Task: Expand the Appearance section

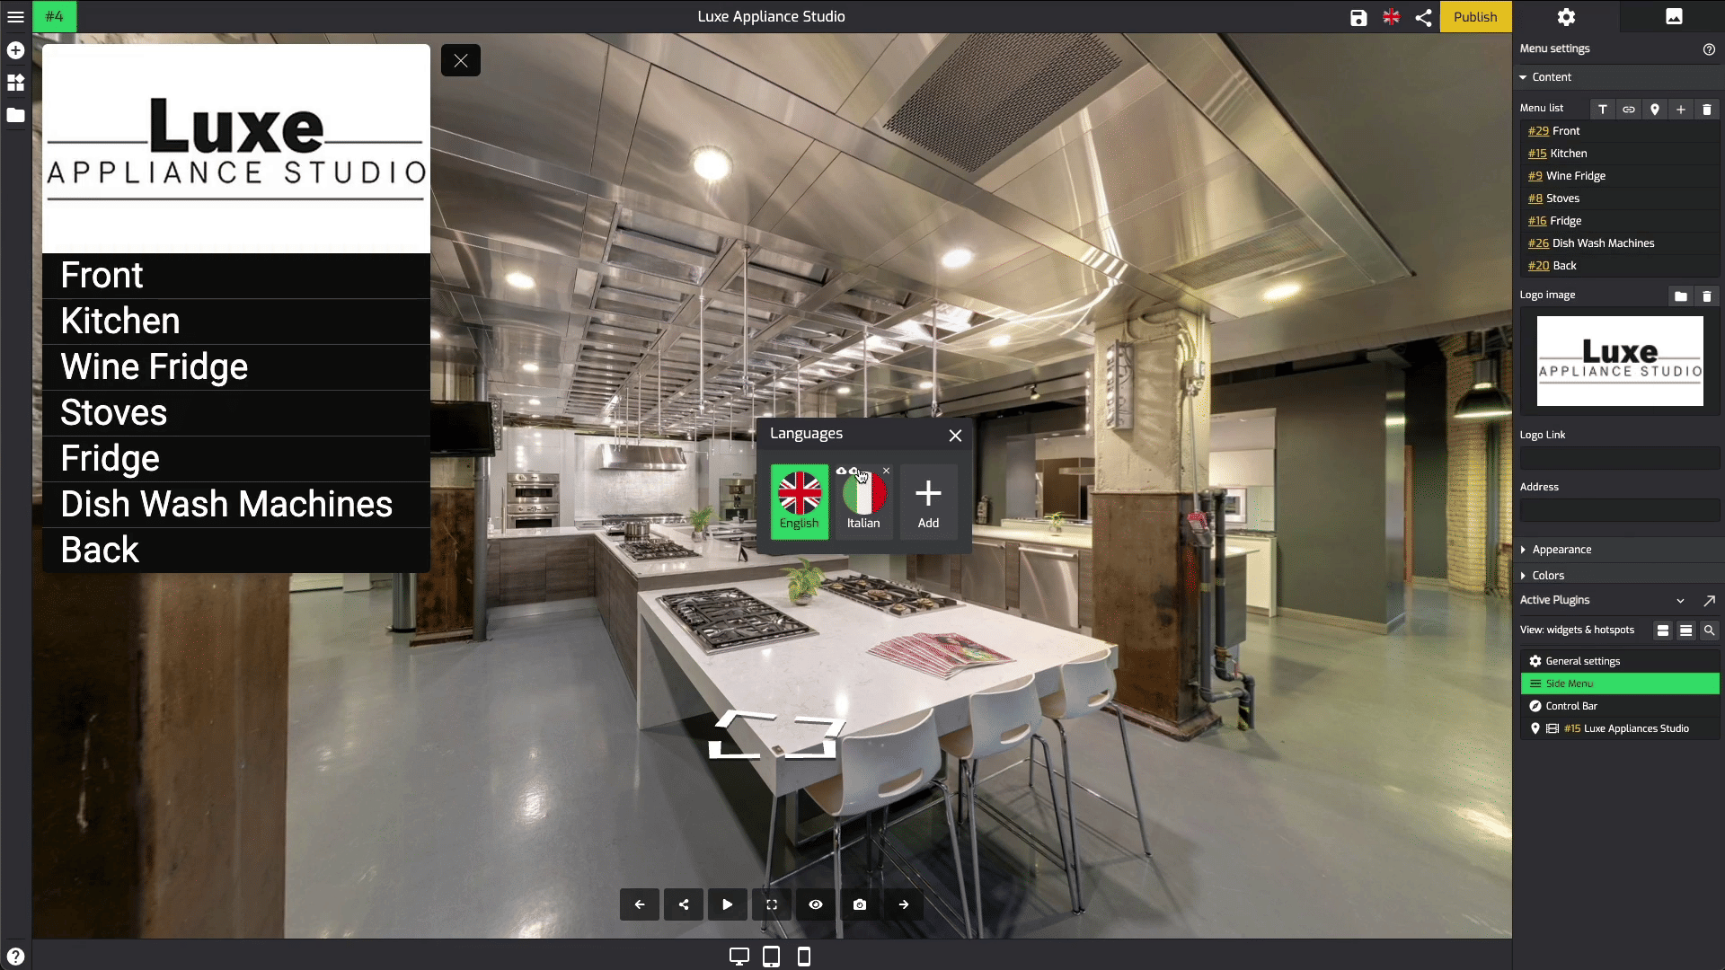Action: [x=1561, y=550]
